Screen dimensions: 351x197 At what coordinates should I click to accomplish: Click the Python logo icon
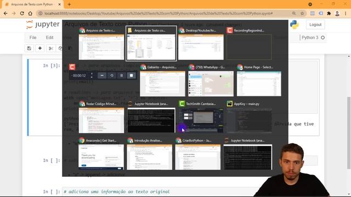(295, 25)
